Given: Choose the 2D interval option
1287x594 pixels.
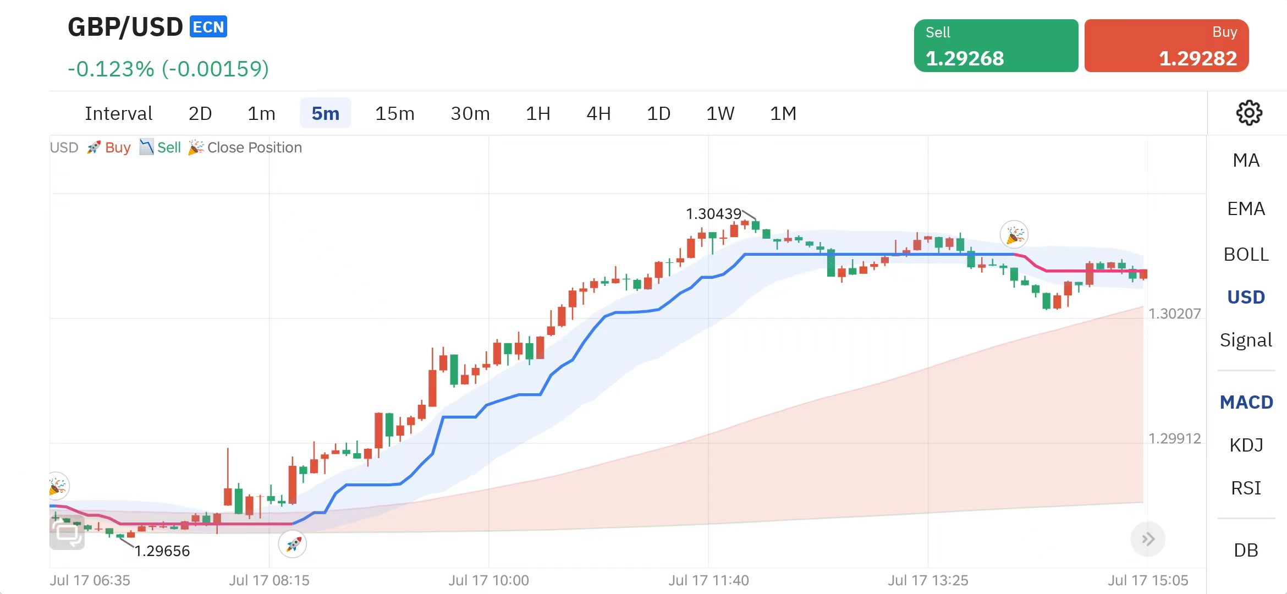Looking at the screenshot, I should click(x=200, y=113).
